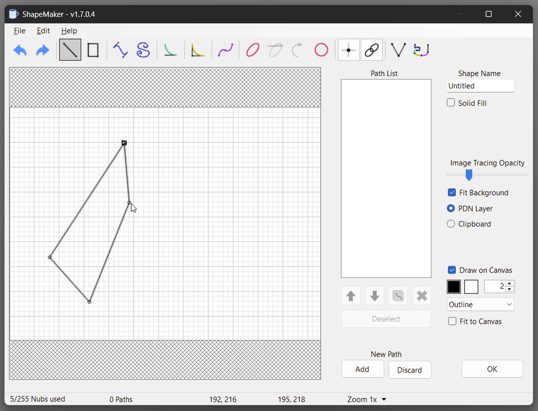
Task: Select the Clipboard radio button
Action: coord(451,224)
